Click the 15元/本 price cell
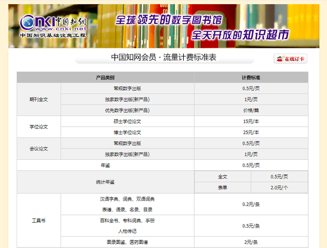 click(251, 121)
